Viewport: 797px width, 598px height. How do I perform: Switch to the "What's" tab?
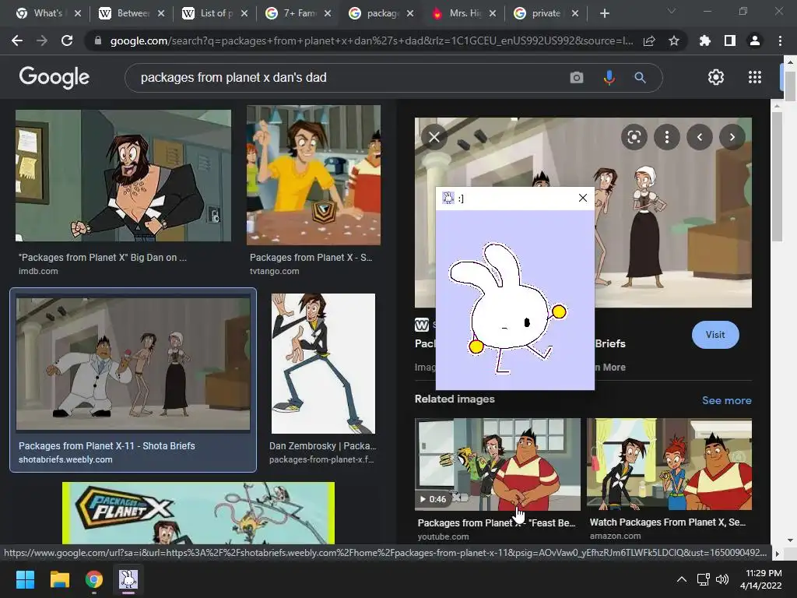point(47,13)
